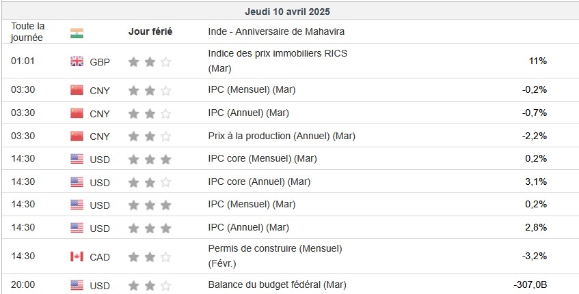
Task: Click the Canada flag beside CAD
Action: point(77,256)
